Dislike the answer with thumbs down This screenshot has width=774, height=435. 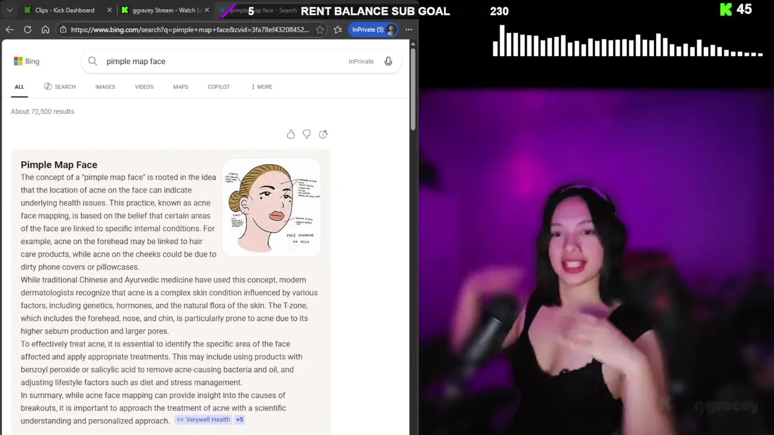[307, 134]
